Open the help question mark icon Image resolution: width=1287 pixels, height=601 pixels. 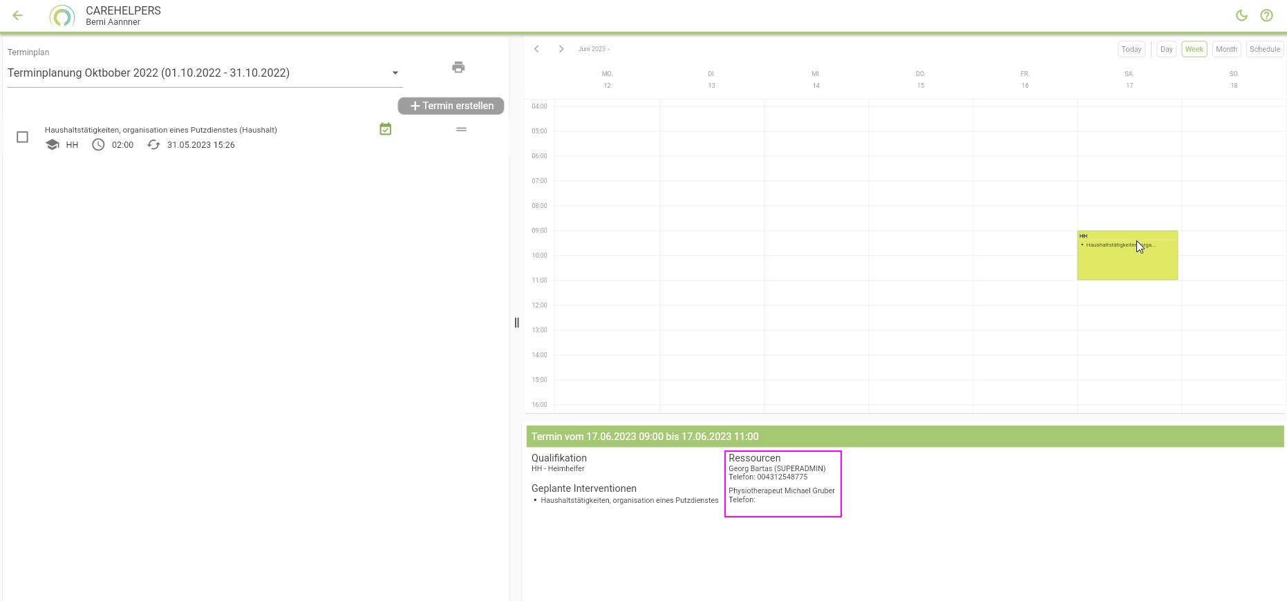click(x=1266, y=15)
